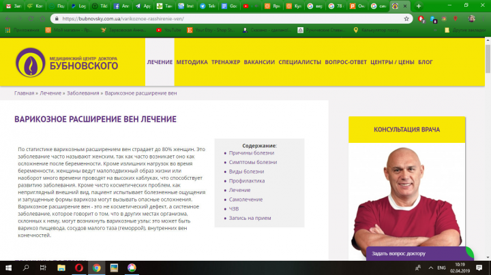Open the ВОПРОС-ОТВЕТ menu item
The image size is (491, 275).
(346, 62)
